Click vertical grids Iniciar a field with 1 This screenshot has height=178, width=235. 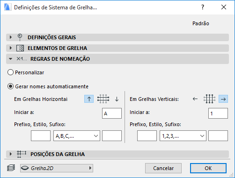pos(218,114)
